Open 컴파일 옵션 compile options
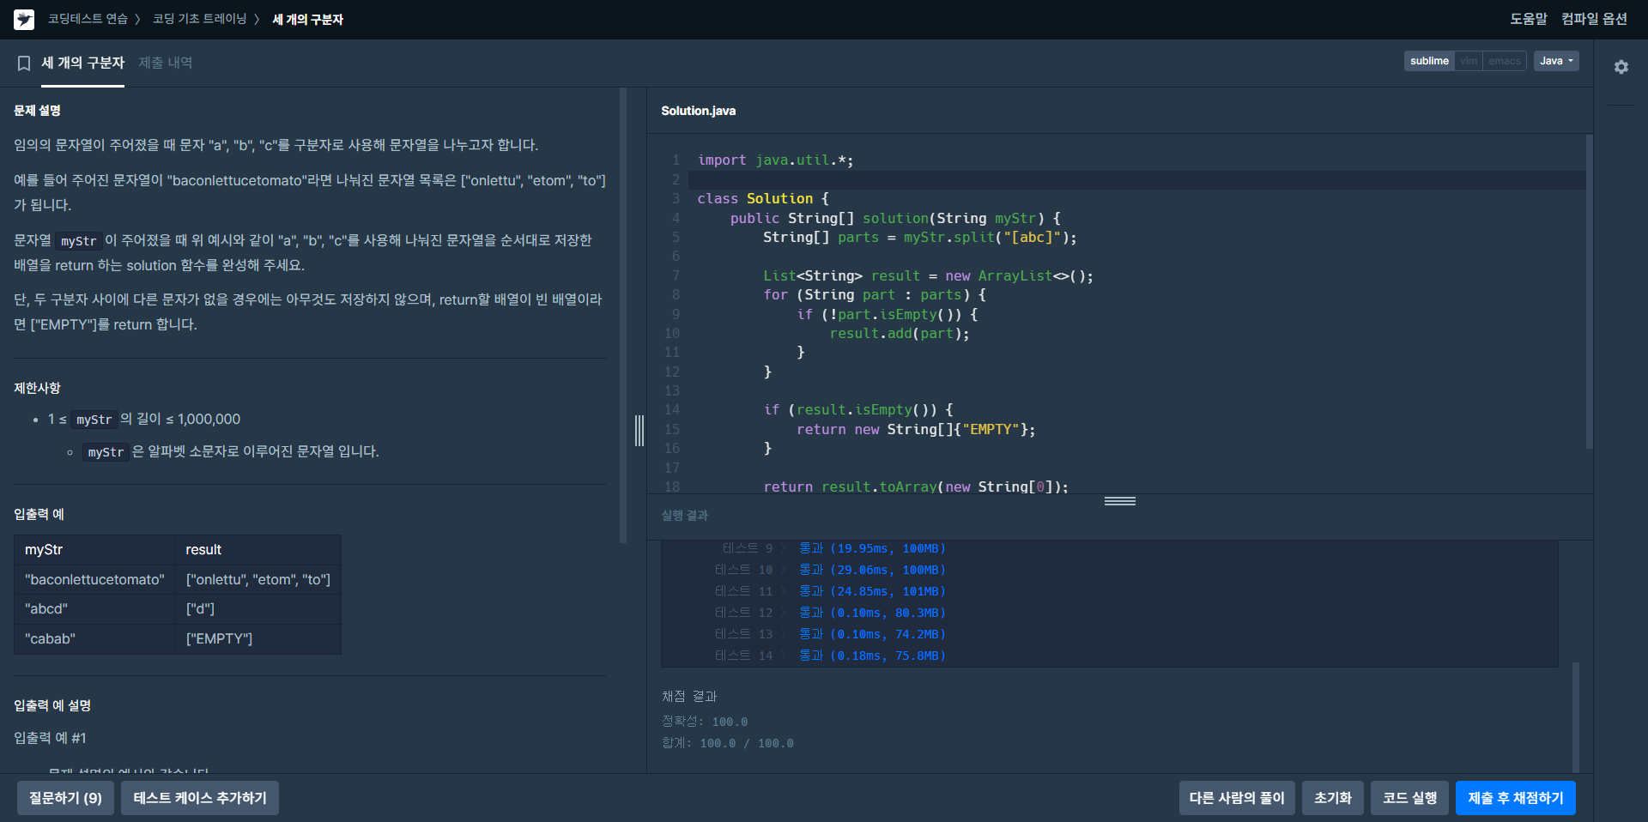This screenshot has height=822, width=1648. 1594,19
